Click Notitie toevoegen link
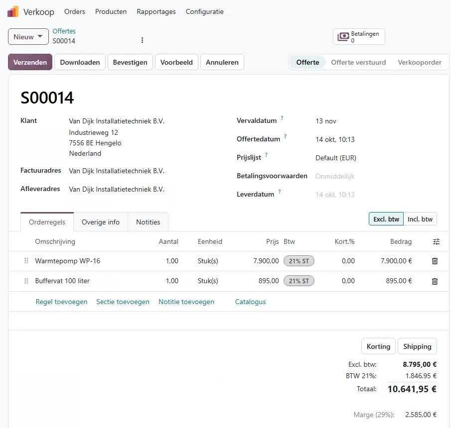This screenshot has height=428, width=451. 186,302
